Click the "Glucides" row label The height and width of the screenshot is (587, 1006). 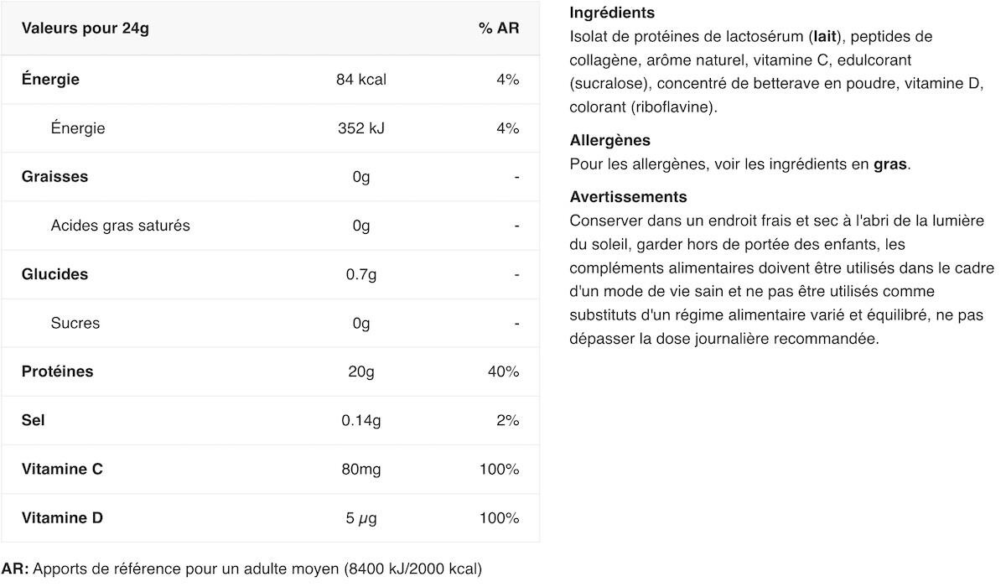click(54, 274)
